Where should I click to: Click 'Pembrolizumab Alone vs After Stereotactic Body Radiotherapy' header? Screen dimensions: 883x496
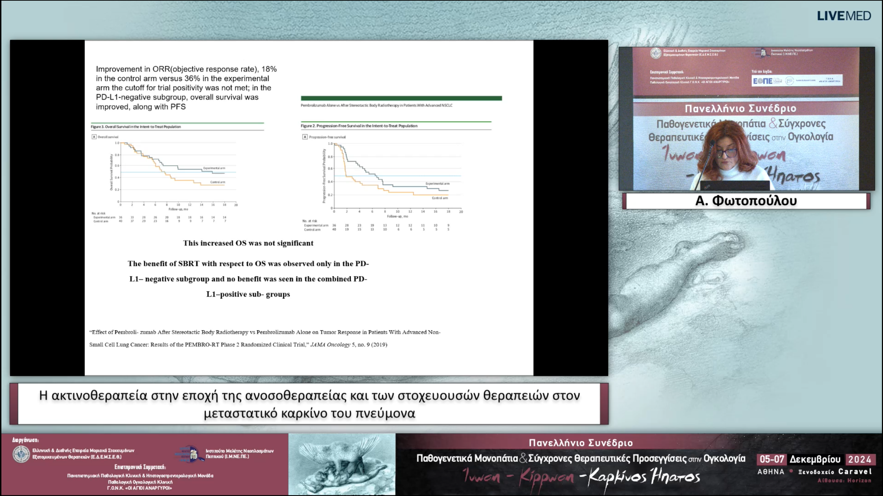tap(376, 105)
